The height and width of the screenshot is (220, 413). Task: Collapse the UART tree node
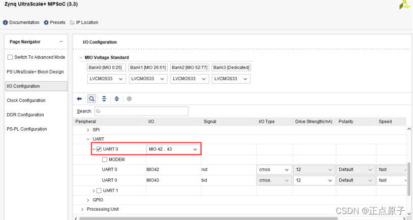click(x=88, y=139)
